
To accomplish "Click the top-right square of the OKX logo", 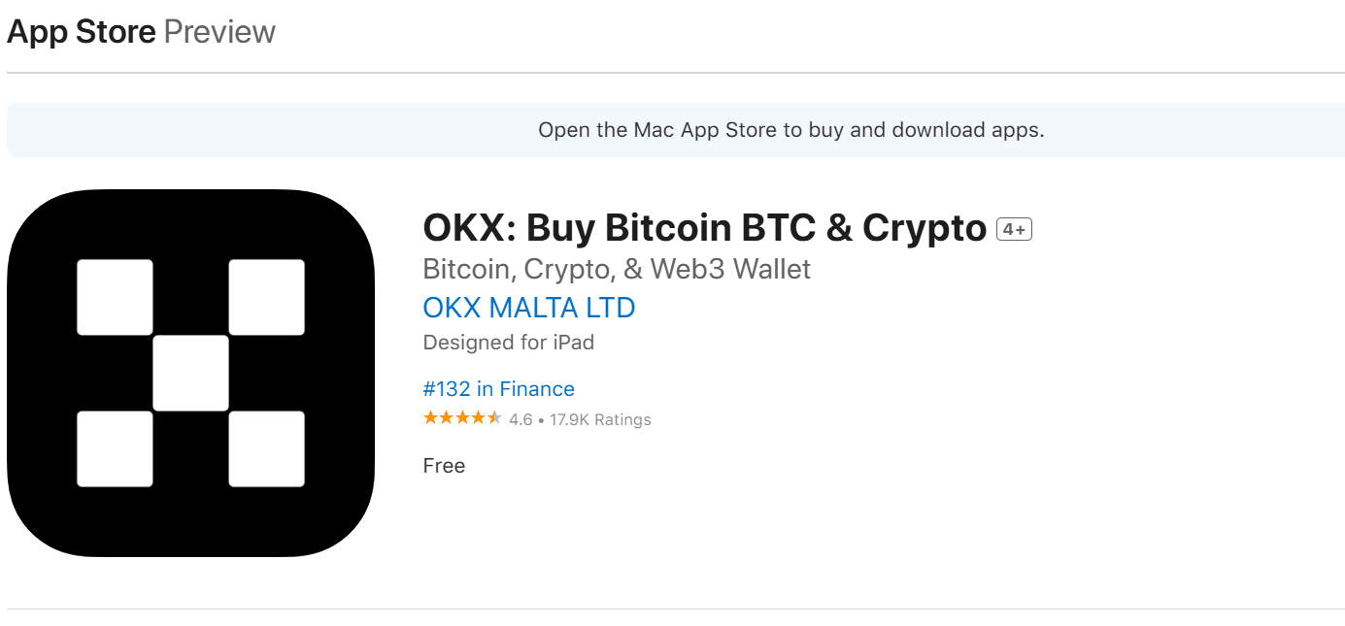I will (x=267, y=296).
